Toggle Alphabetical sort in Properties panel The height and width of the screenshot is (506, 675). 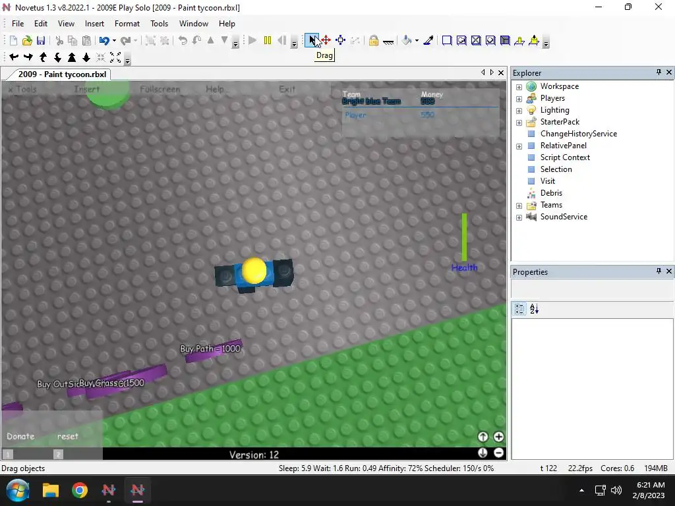point(534,309)
